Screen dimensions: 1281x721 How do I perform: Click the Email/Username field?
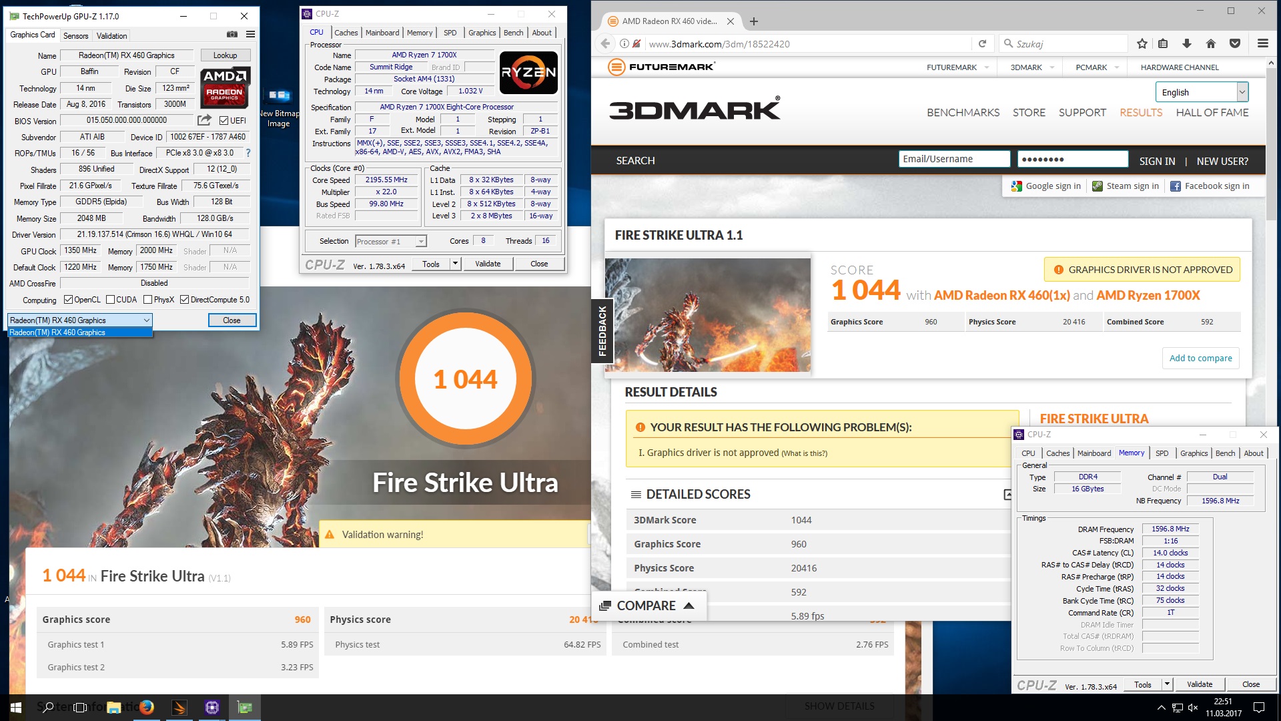(x=954, y=159)
